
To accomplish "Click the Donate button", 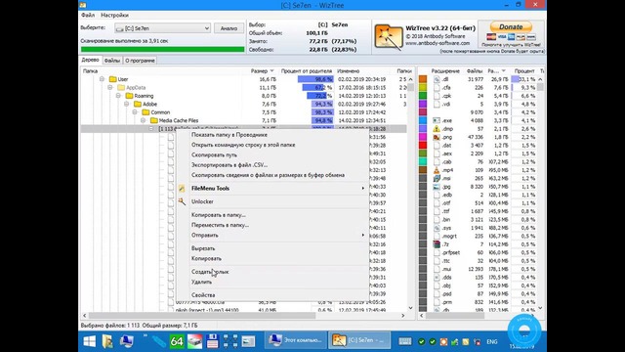I will (511, 26).
